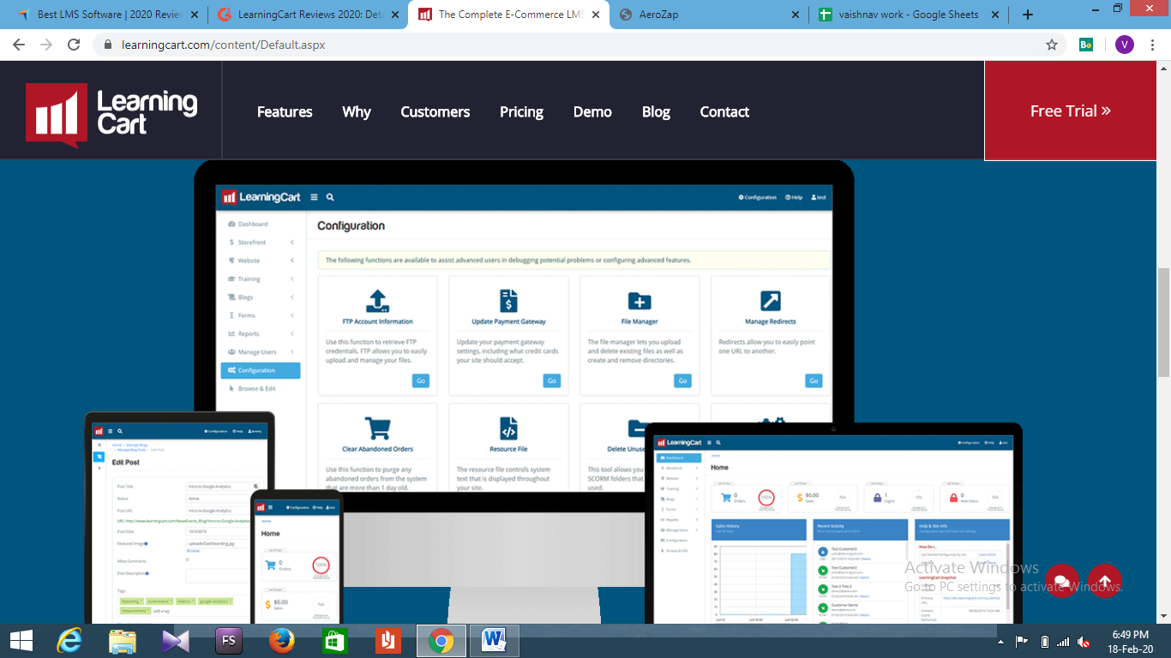Open the Features menu item
Viewport: 1171px width, 658px height.
click(285, 111)
